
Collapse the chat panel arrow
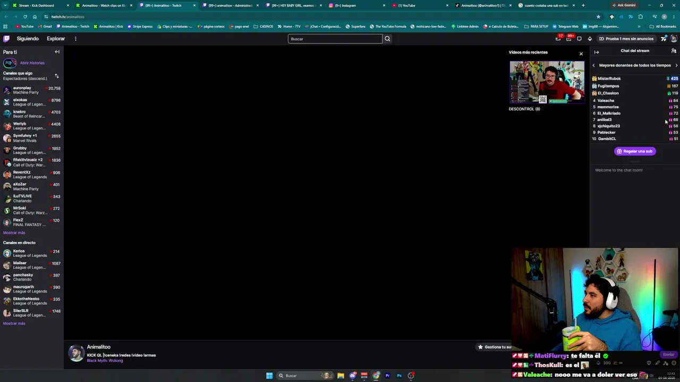click(596, 52)
